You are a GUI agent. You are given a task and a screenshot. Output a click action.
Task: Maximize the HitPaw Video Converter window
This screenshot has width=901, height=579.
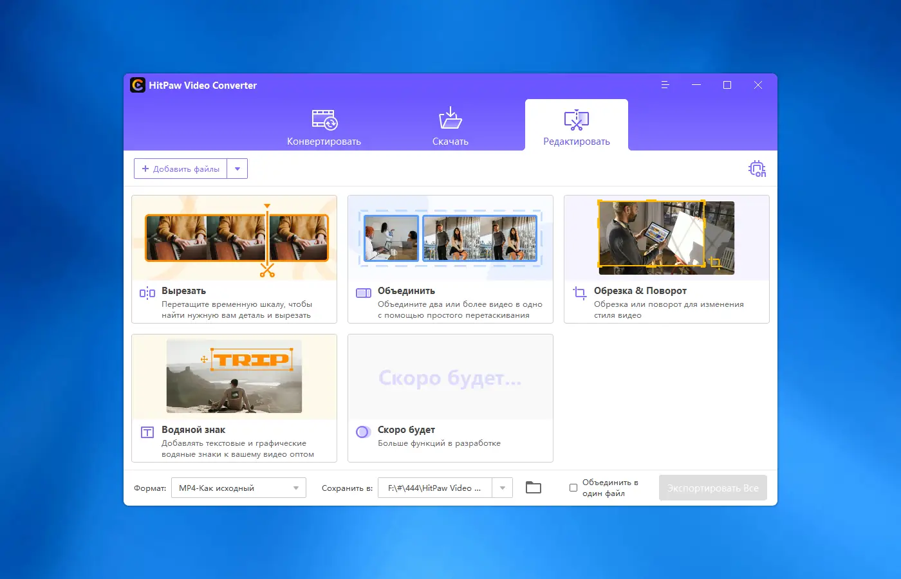pos(727,85)
